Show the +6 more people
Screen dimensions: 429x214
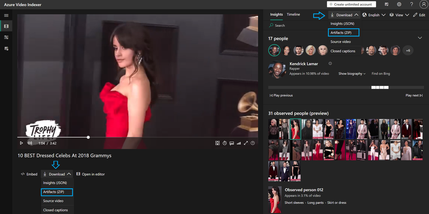click(408, 51)
